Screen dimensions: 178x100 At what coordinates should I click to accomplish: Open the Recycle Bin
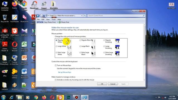pos(5,18)
